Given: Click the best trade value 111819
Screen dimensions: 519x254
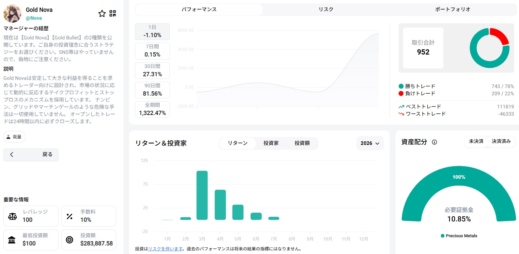Looking at the screenshot, I should (506, 107).
